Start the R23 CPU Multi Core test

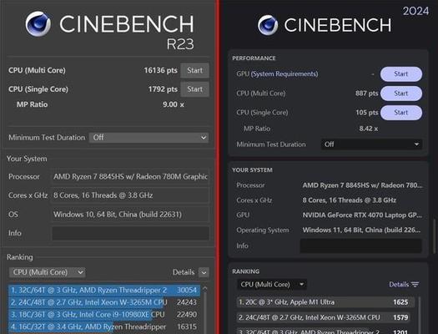pyautogui.click(x=194, y=70)
